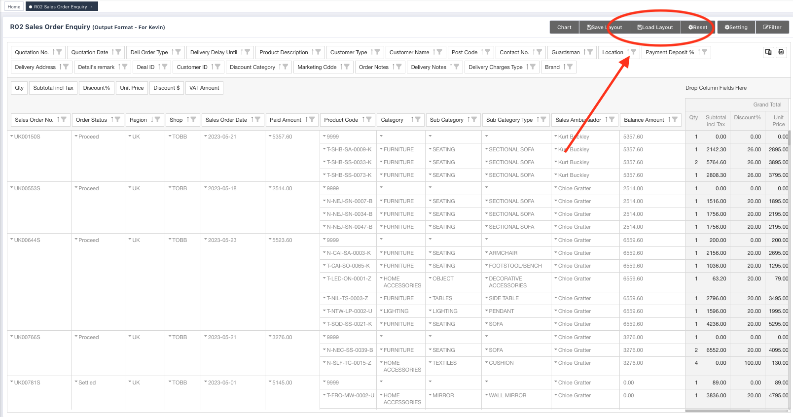Open the Customer Type filter funnel
This screenshot has height=417, width=793.
click(377, 52)
